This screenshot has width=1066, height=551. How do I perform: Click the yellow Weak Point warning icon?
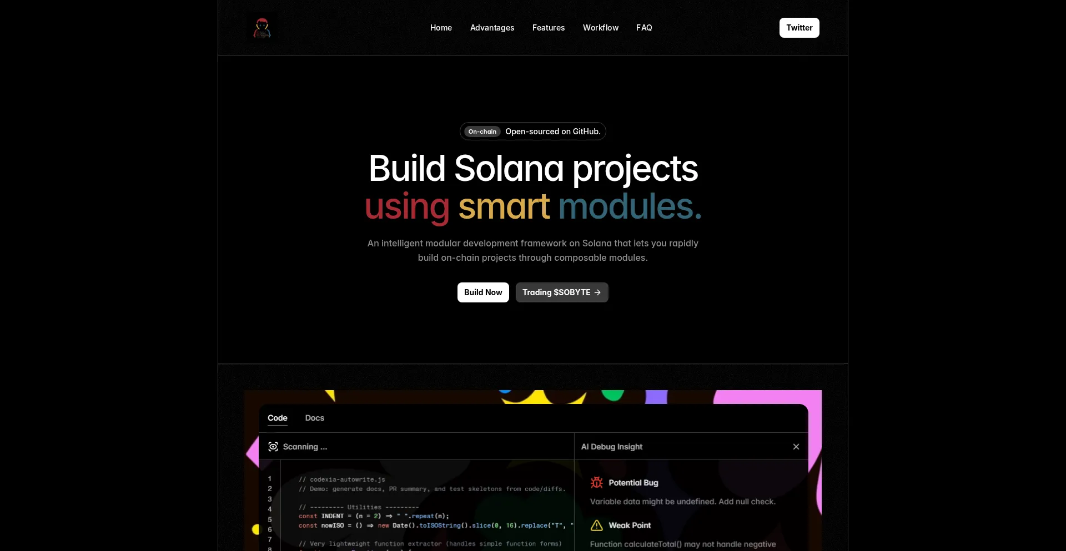coord(597,525)
